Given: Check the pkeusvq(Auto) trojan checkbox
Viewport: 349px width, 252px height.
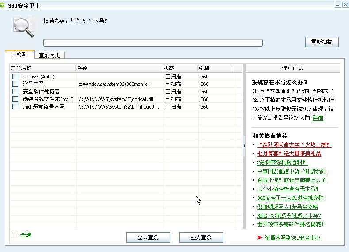Looking at the screenshot, I should [15, 77].
